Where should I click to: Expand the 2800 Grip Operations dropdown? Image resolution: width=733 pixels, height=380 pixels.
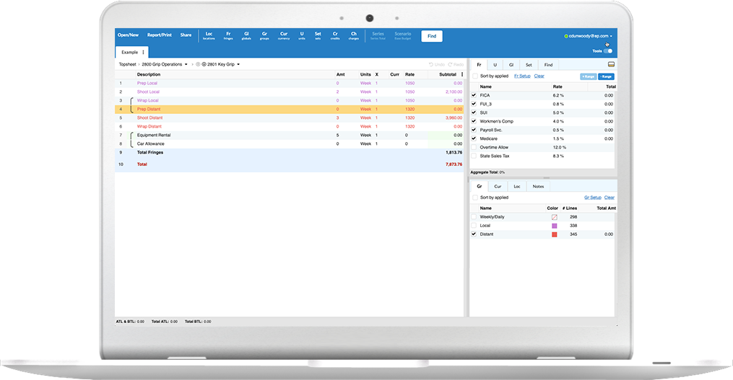[x=186, y=65]
